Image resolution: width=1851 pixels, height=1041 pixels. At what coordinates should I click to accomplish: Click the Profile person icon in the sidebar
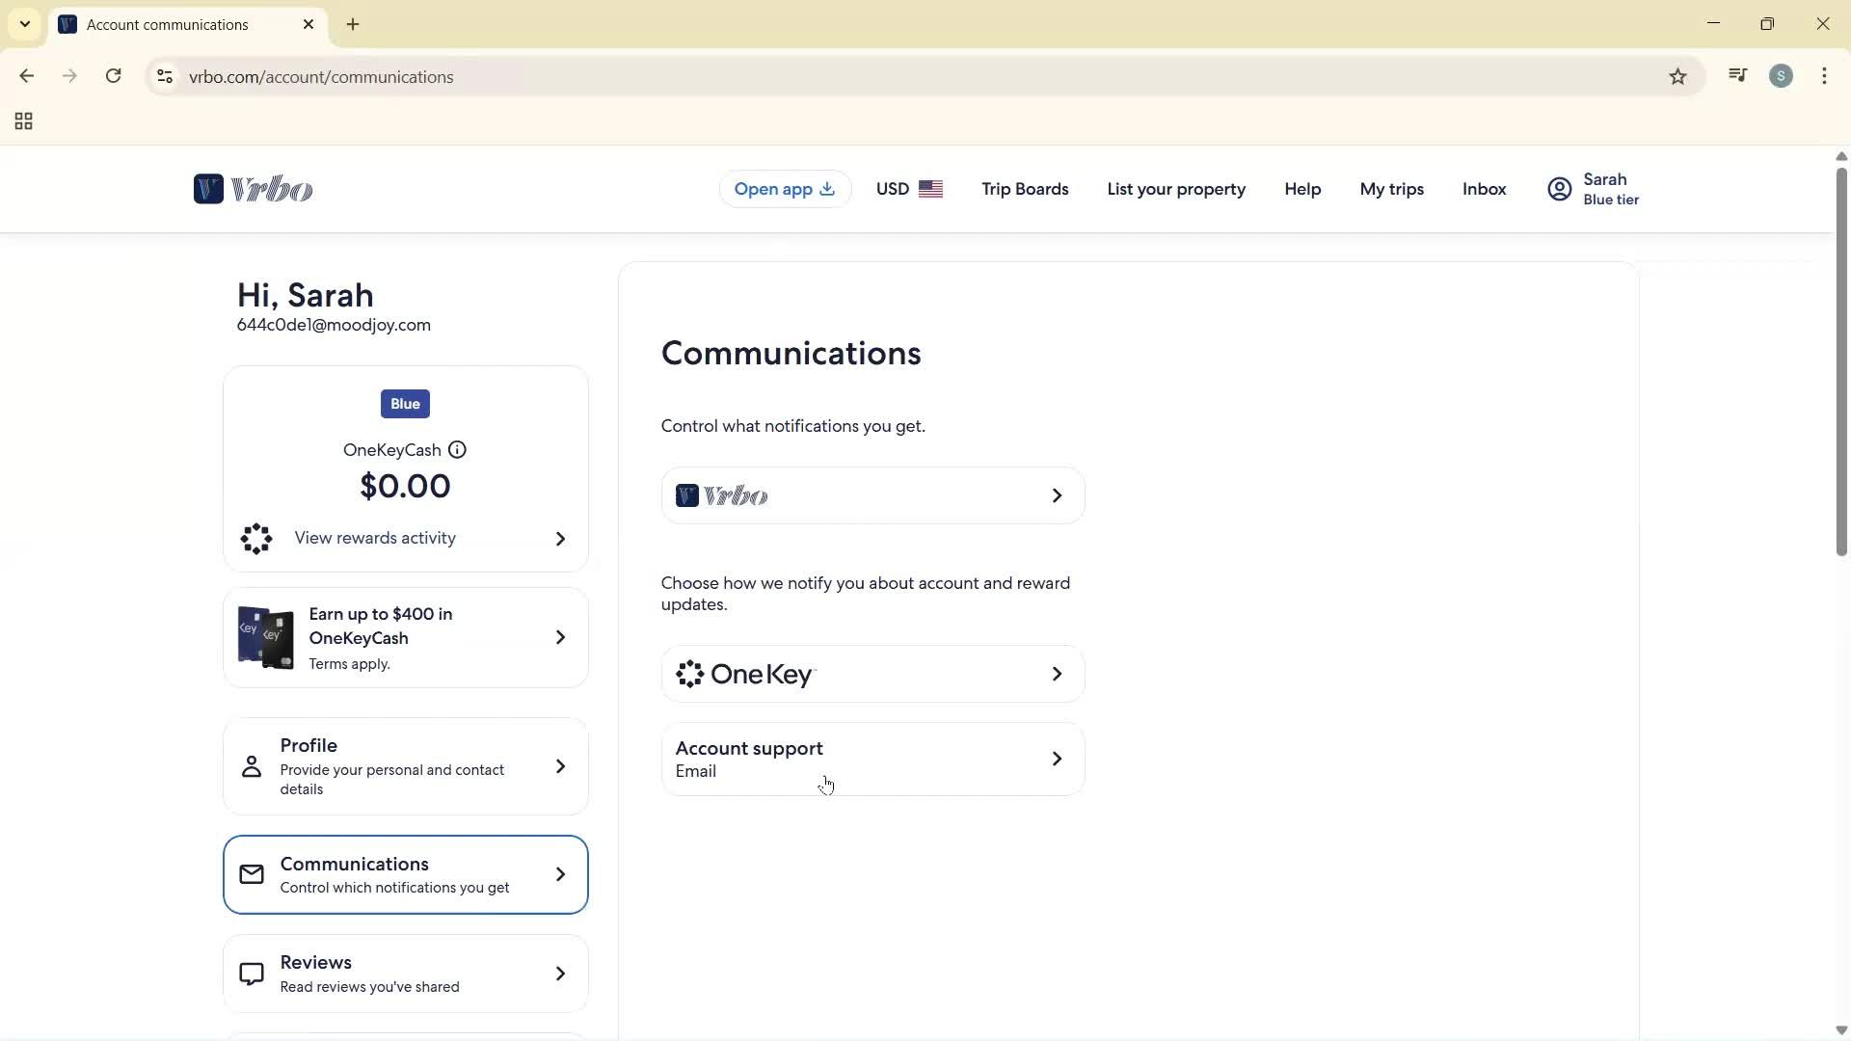(252, 766)
